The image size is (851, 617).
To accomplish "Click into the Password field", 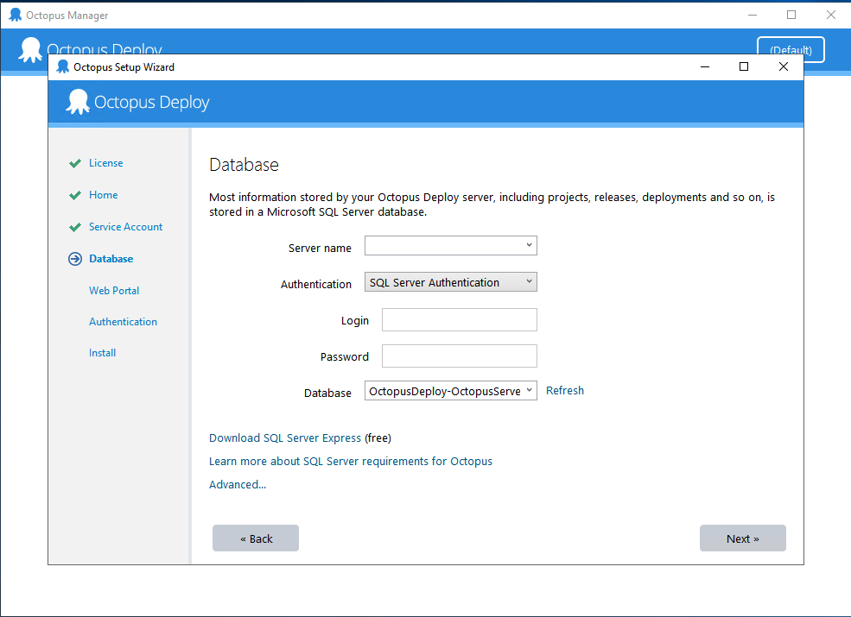I will [459, 356].
